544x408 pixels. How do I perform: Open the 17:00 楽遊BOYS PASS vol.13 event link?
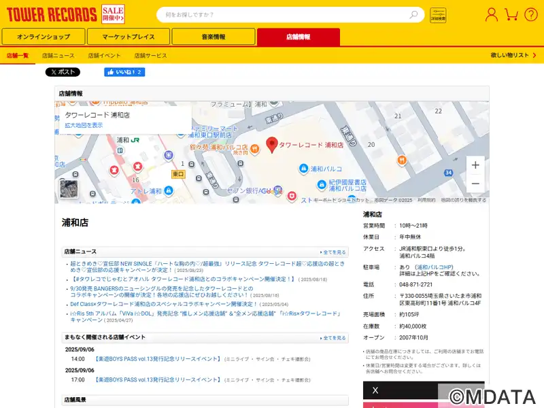tap(158, 380)
